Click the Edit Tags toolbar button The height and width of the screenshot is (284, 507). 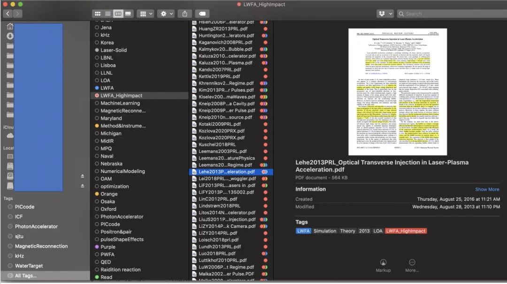(202, 14)
